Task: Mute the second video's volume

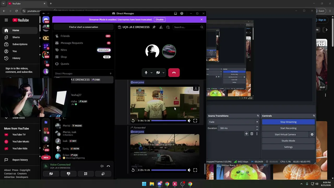Action: tap(189, 170)
